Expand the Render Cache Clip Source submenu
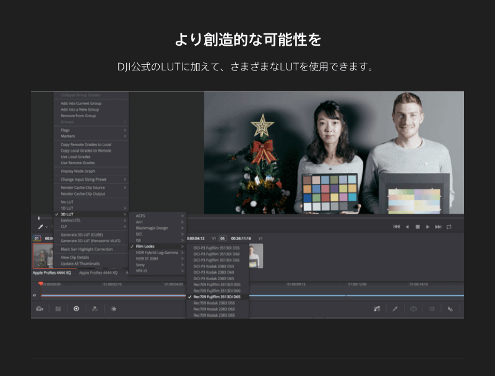The image size is (495, 376). (x=91, y=187)
